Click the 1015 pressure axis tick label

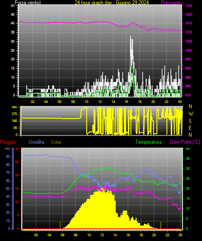189,23
